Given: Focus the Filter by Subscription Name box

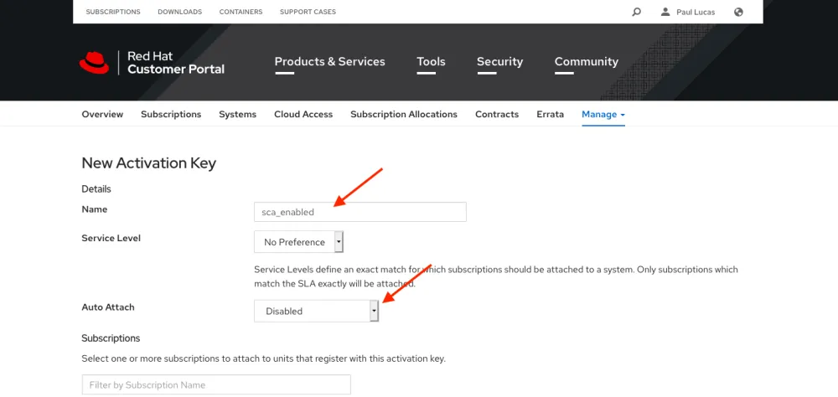Looking at the screenshot, I should [x=216, y=384].
